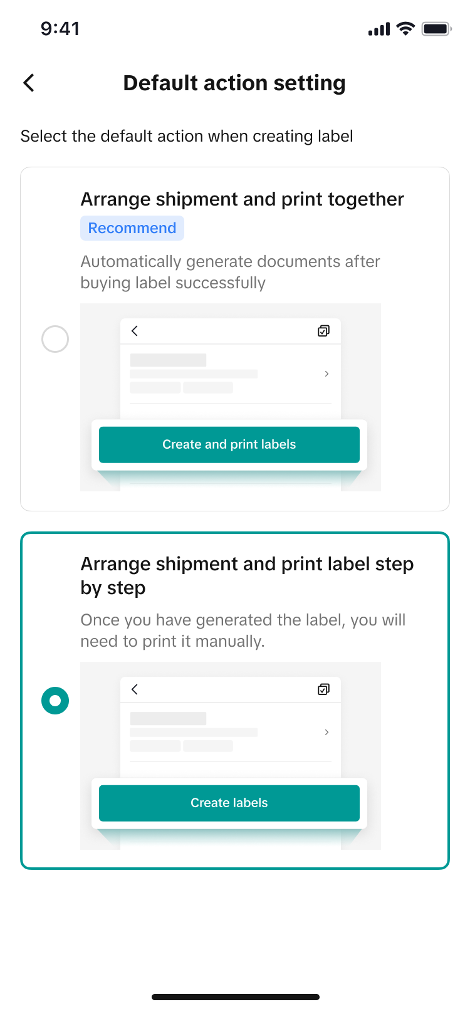470x1019 pixels.
Task: Tap the multi-select icon in second preview
Action: pyautogui.click(x=323, y=689)
